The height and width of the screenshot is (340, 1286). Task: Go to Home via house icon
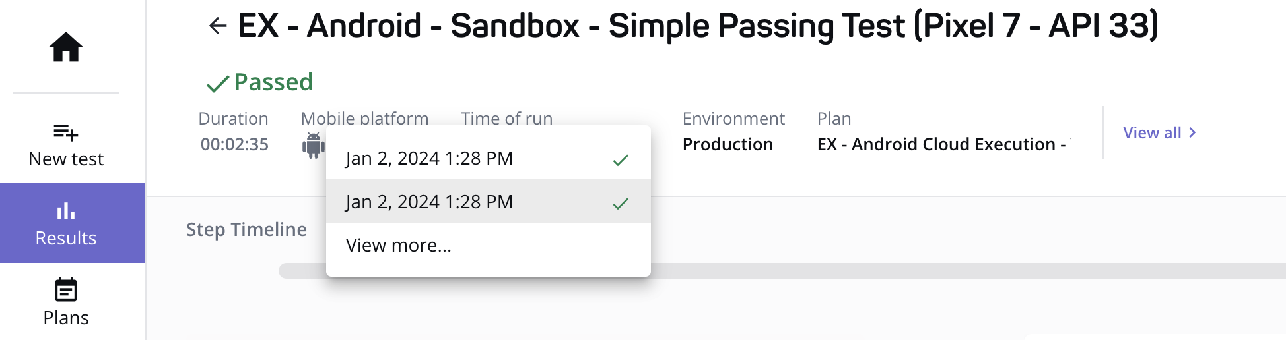coord(66,47)
